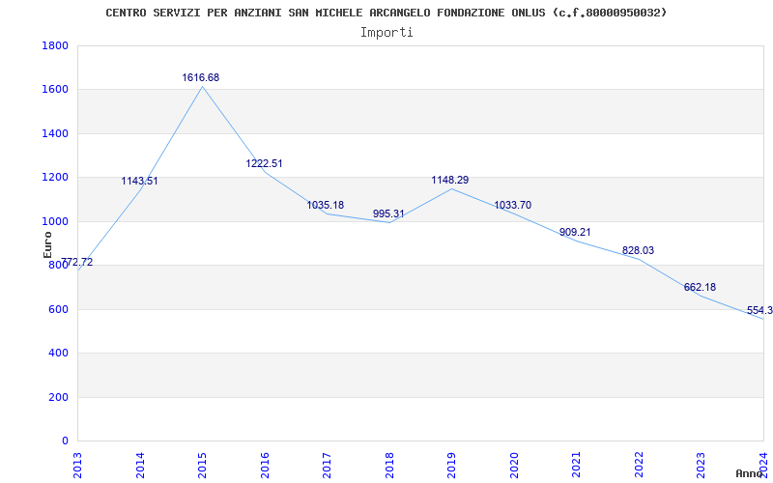
Task: Select the 909.21 data label
Action: tap(575, 232)
